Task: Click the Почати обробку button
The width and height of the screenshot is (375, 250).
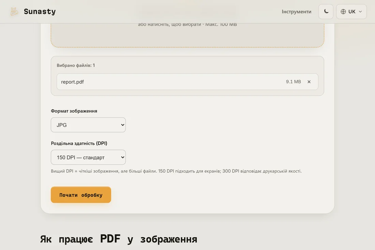Action: 81,195
